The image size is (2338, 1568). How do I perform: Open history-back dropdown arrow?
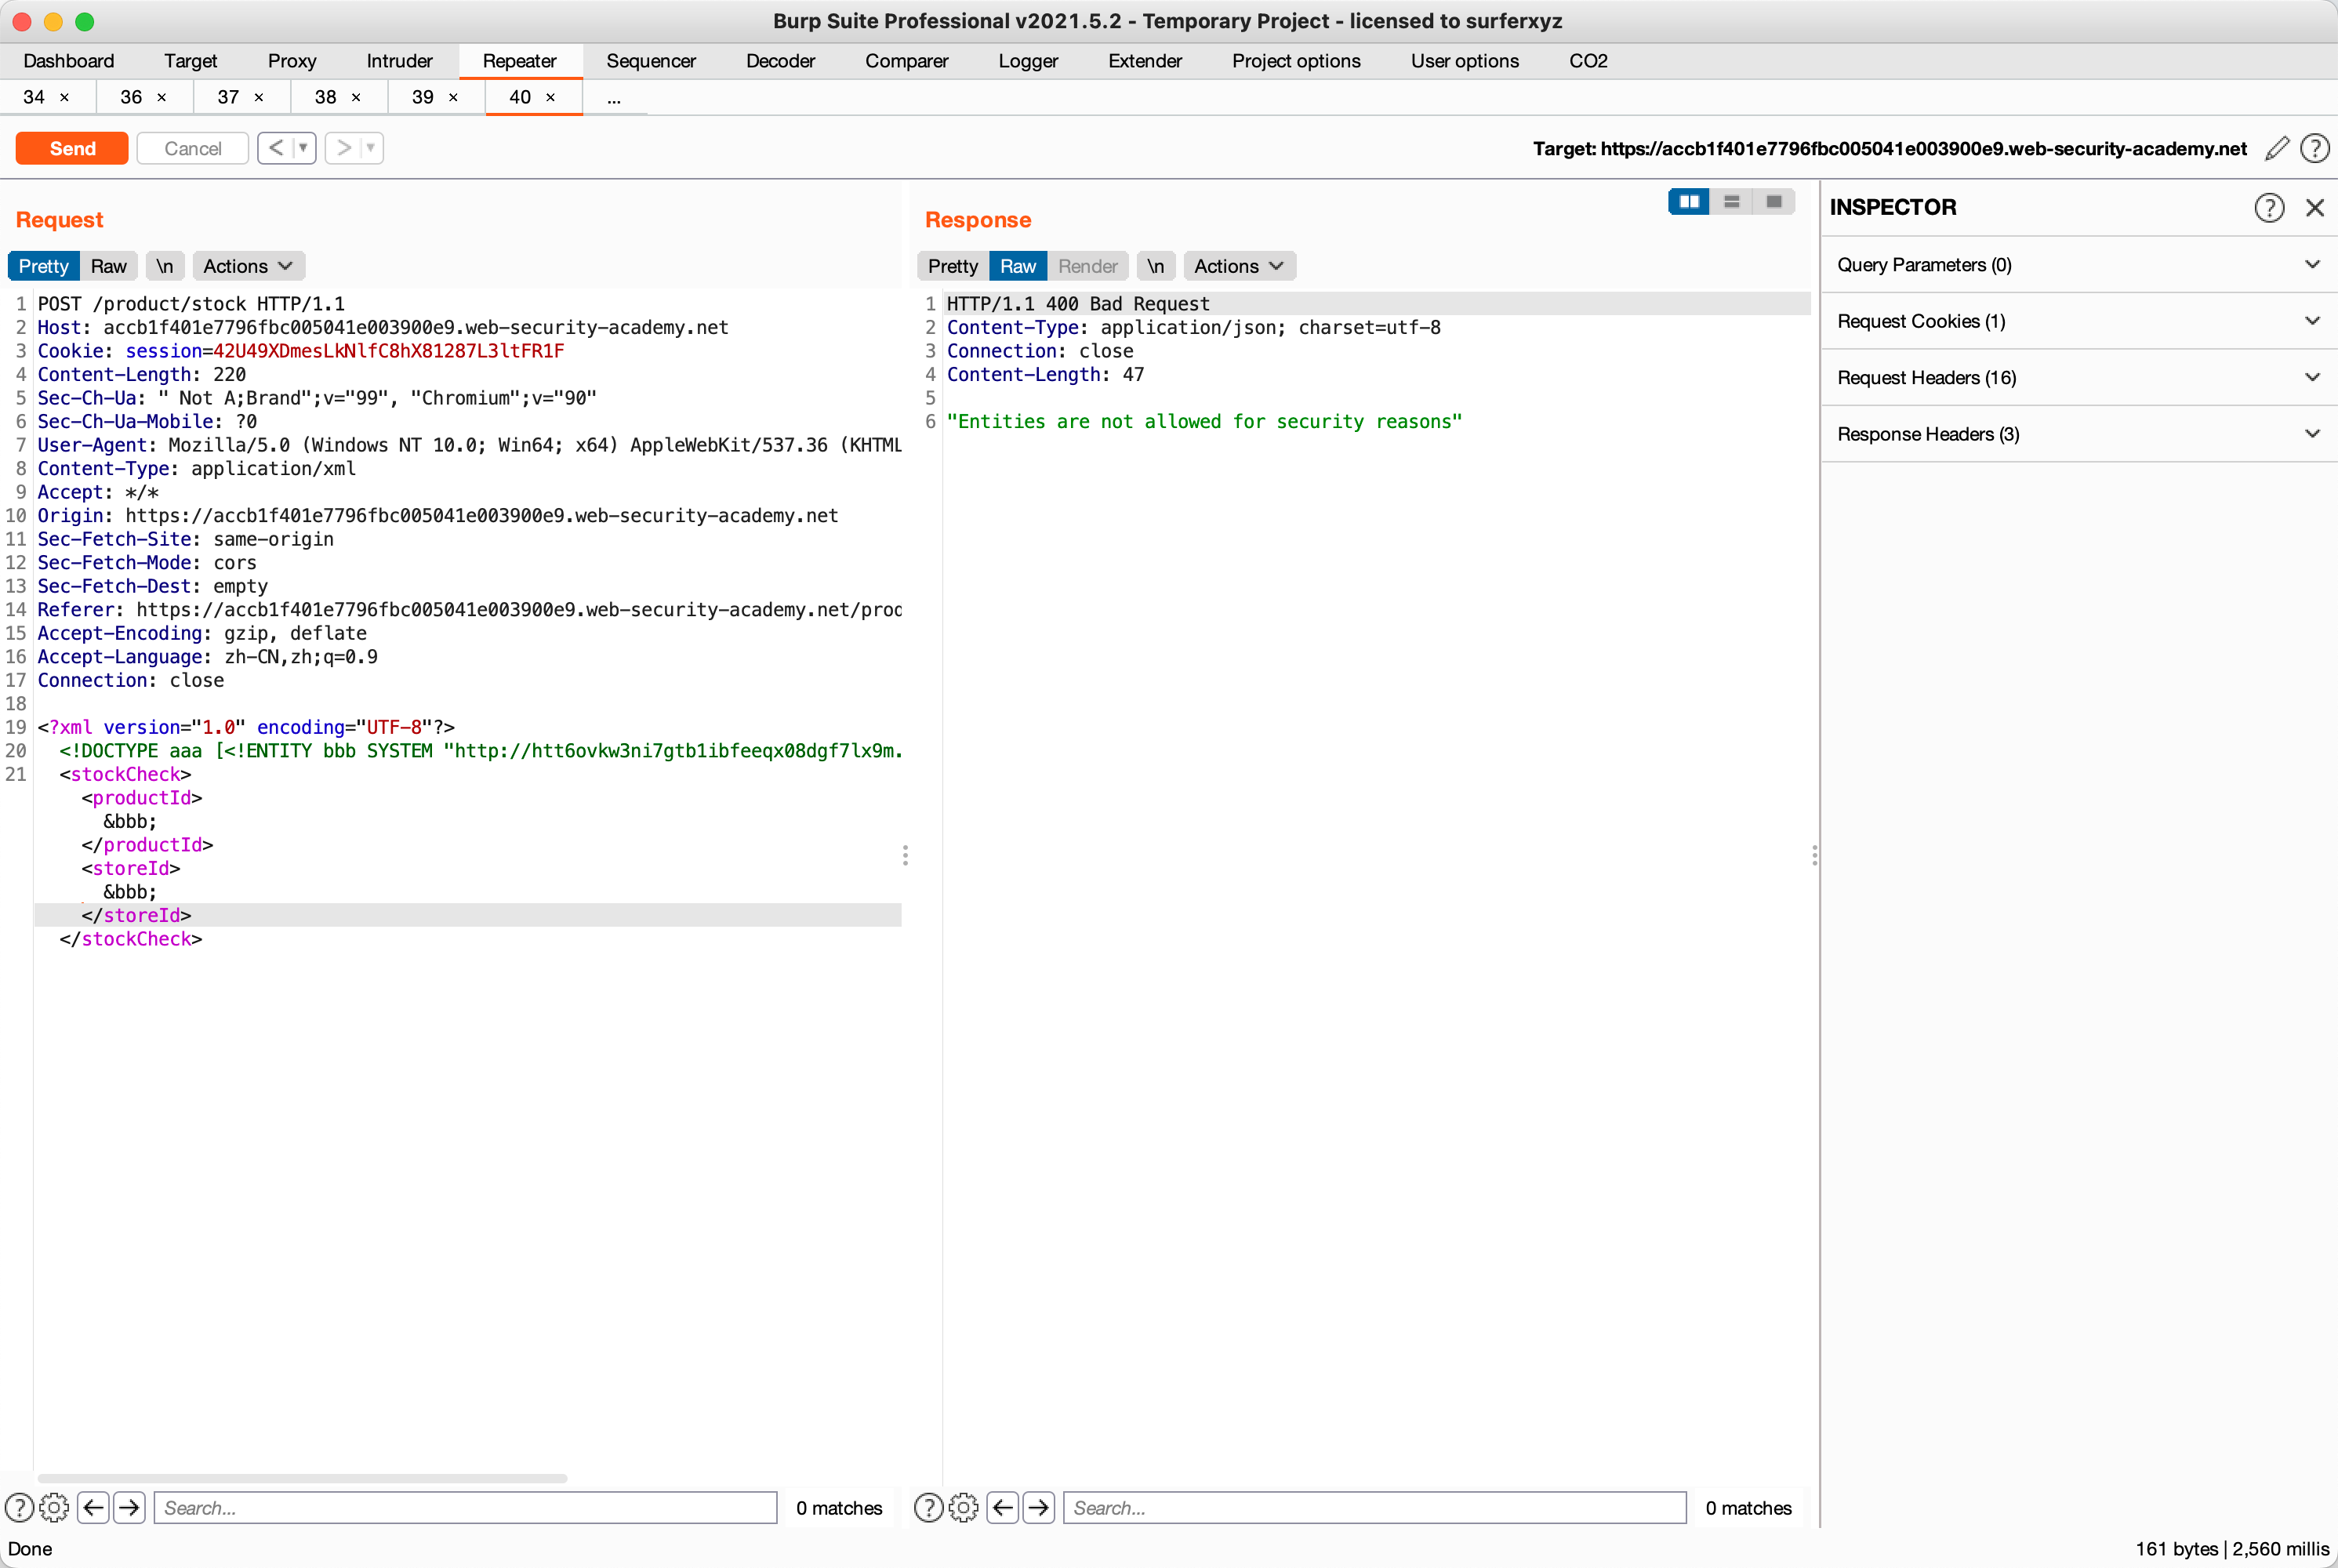(303, 148)
